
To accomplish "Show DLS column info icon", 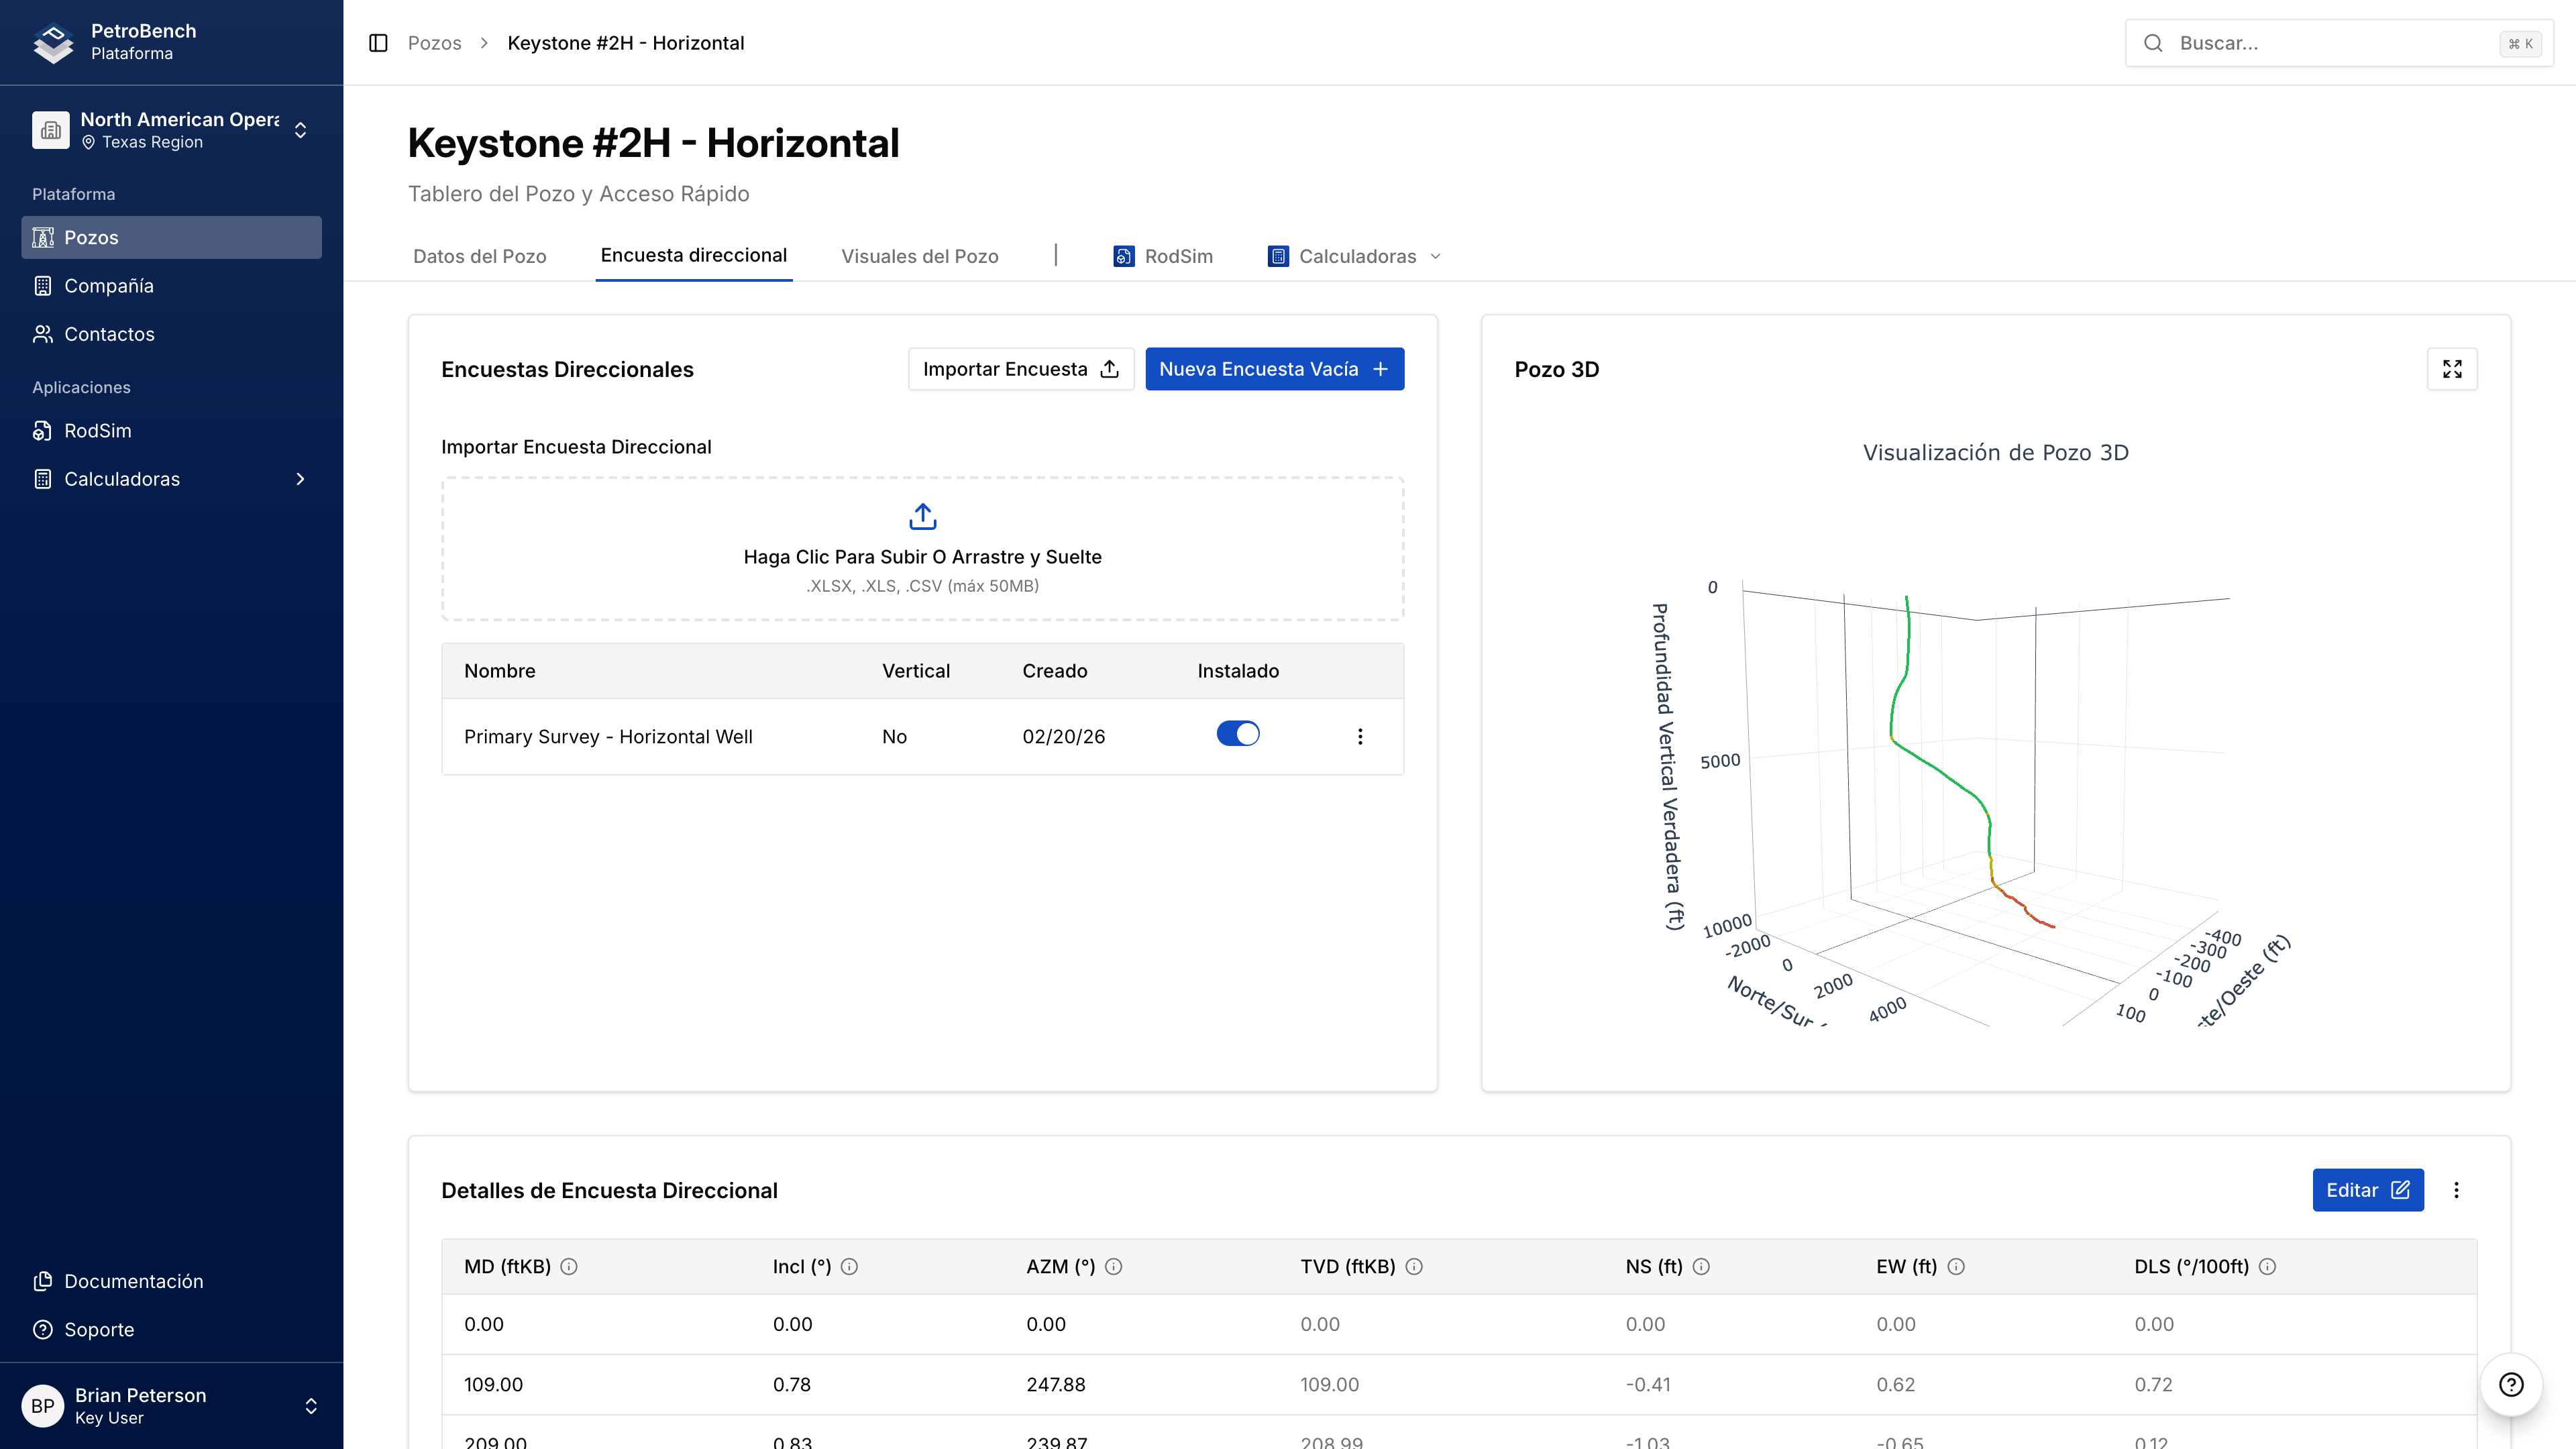I will click(x=2267, y=1266).
